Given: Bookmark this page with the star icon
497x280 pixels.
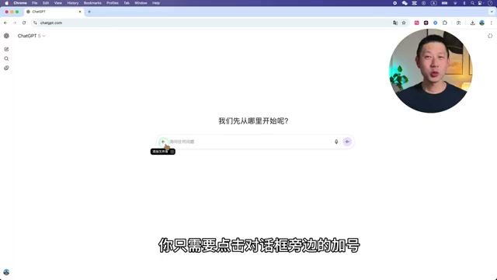Looking at the screenshot, I should click(x=404, y=23).
